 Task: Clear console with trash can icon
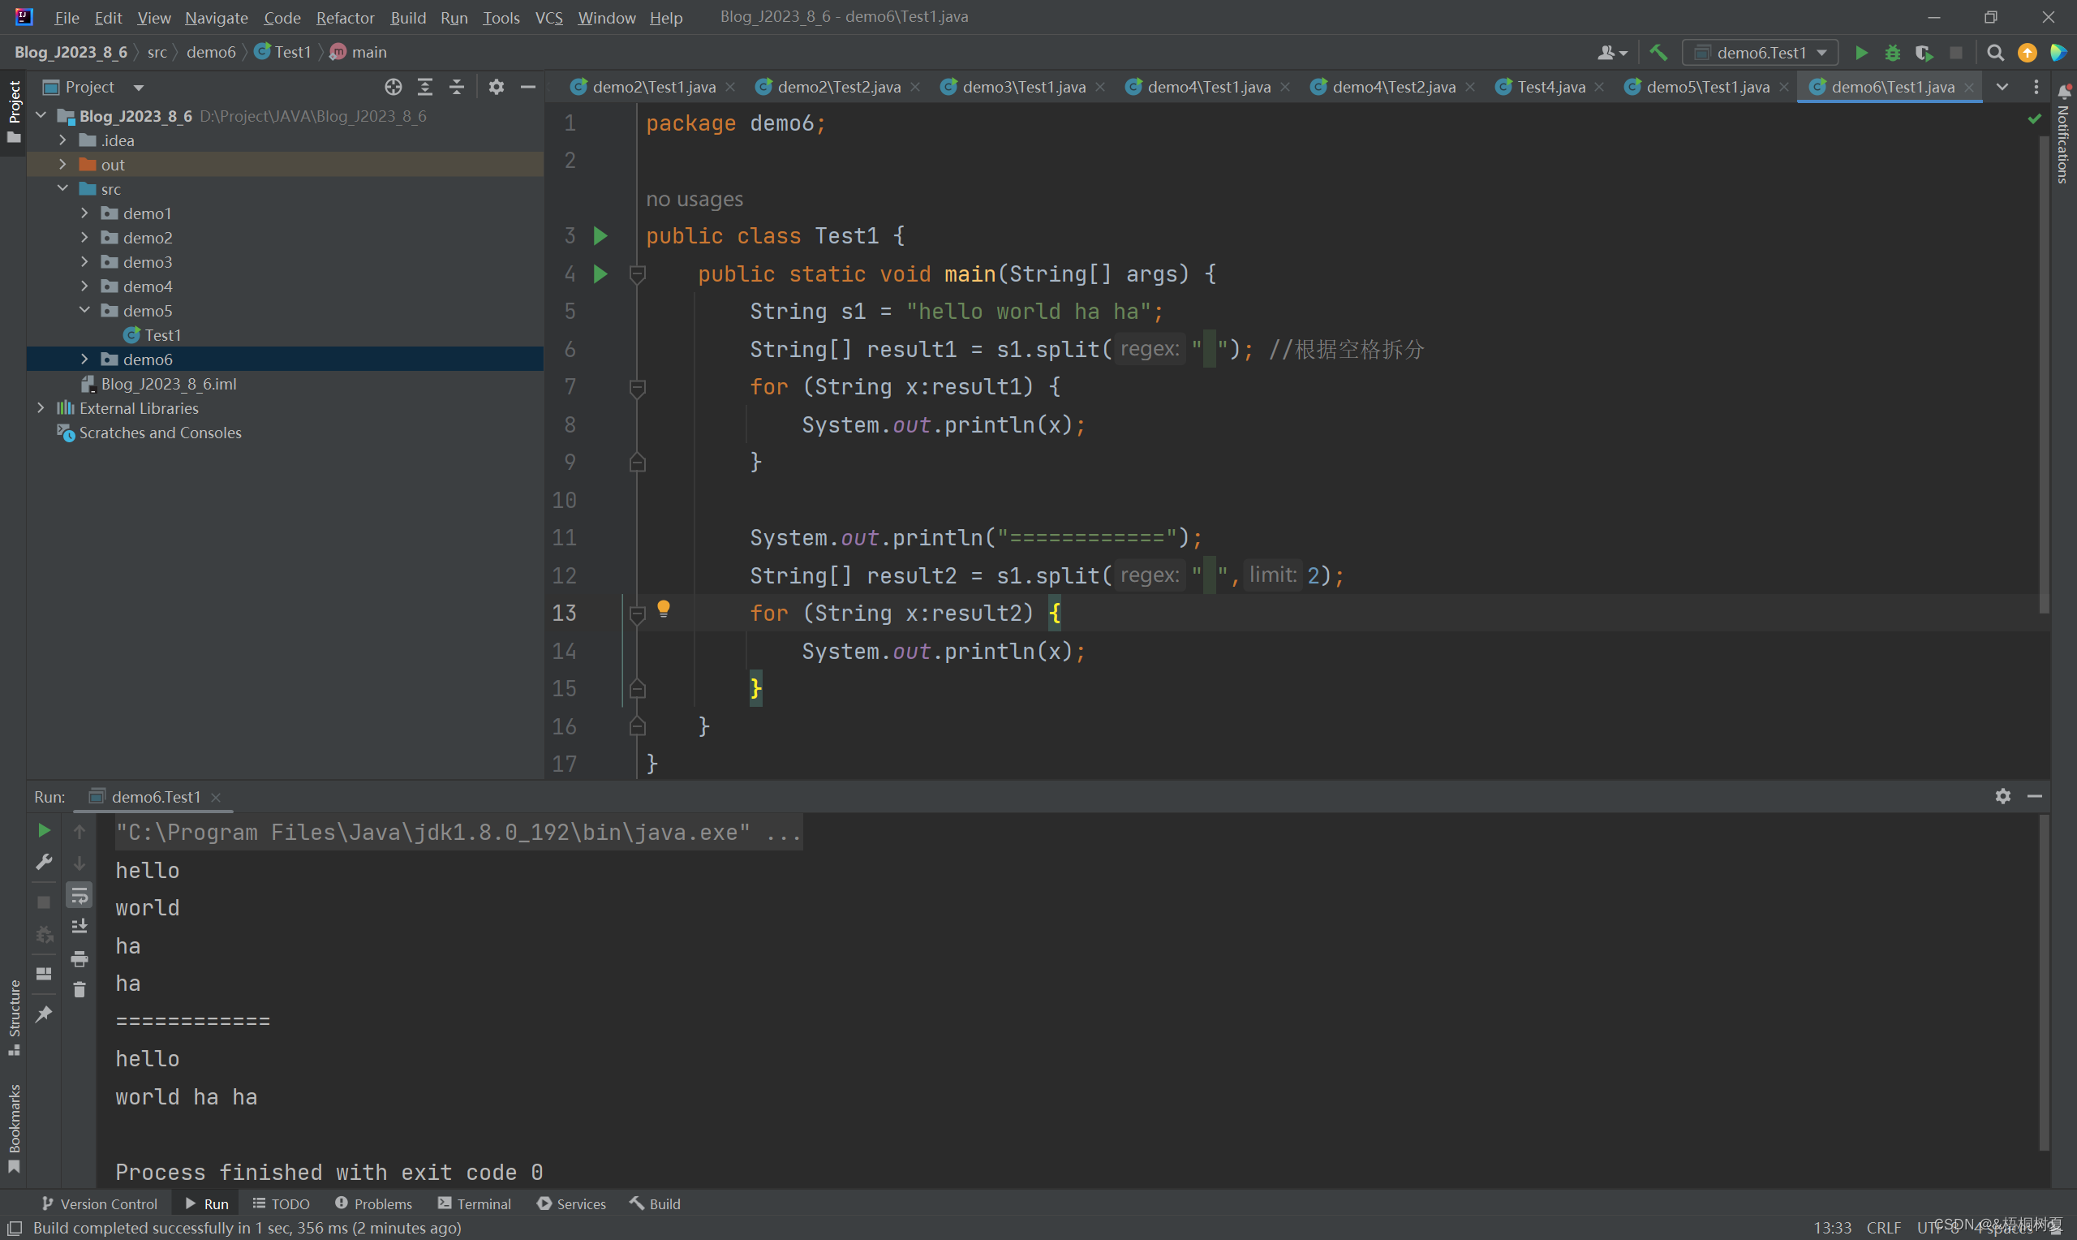(80, 989)
